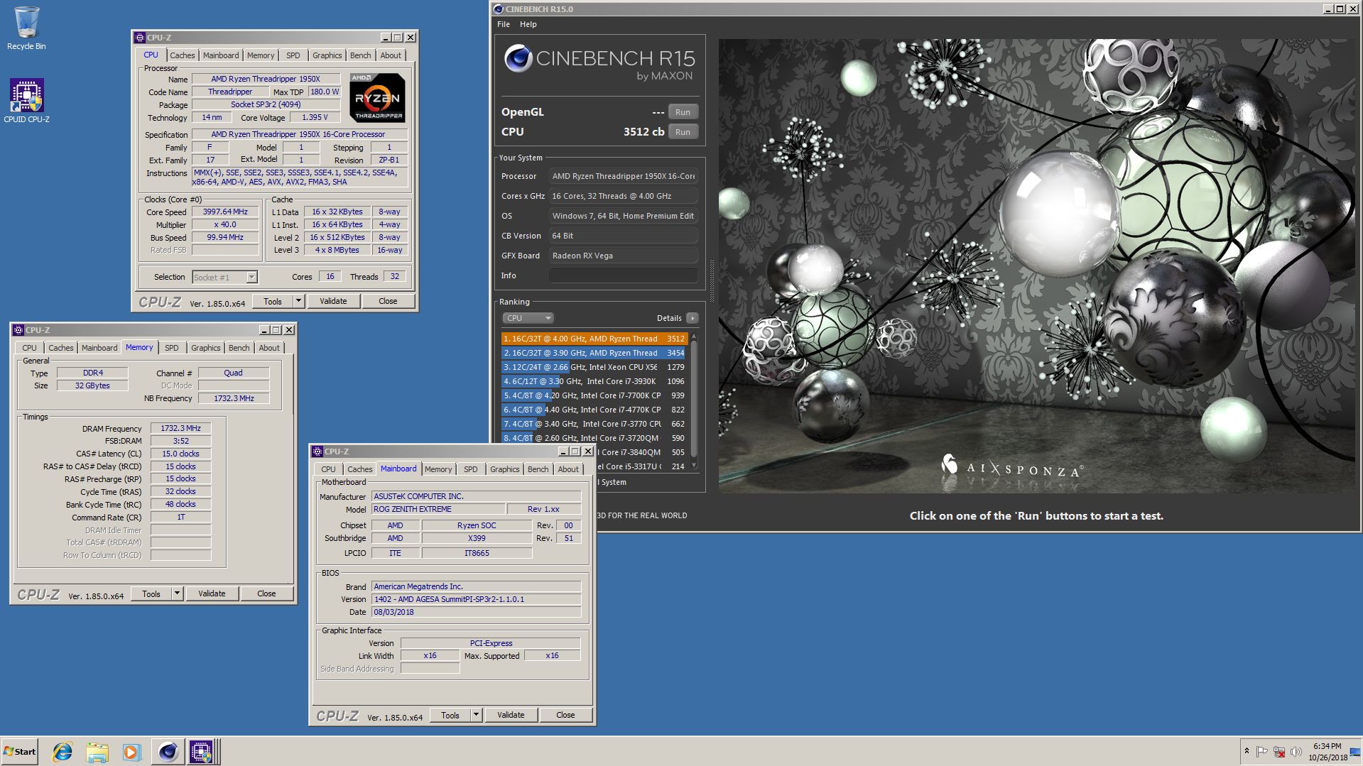The height and width of the screenshot is (766, 1363).
Task: Open Mainboard tab in CPU-Z Memory window
Action: [99, 348]
